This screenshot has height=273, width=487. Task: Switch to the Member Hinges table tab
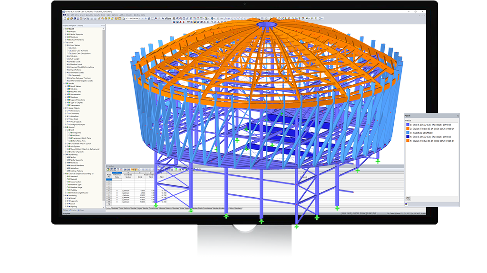tap(136, 209)
